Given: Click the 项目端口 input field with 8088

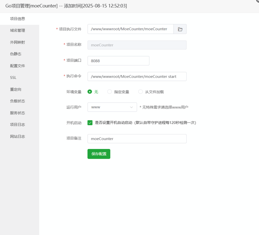Looking at the screenshot, I should [x=118, y=61].
